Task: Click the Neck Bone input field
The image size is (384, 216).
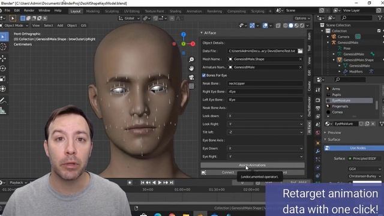Action: click(x=265, y=83)
